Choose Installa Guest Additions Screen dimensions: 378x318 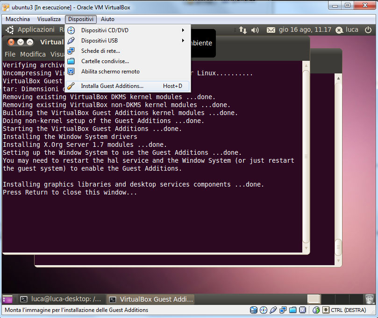127,86
